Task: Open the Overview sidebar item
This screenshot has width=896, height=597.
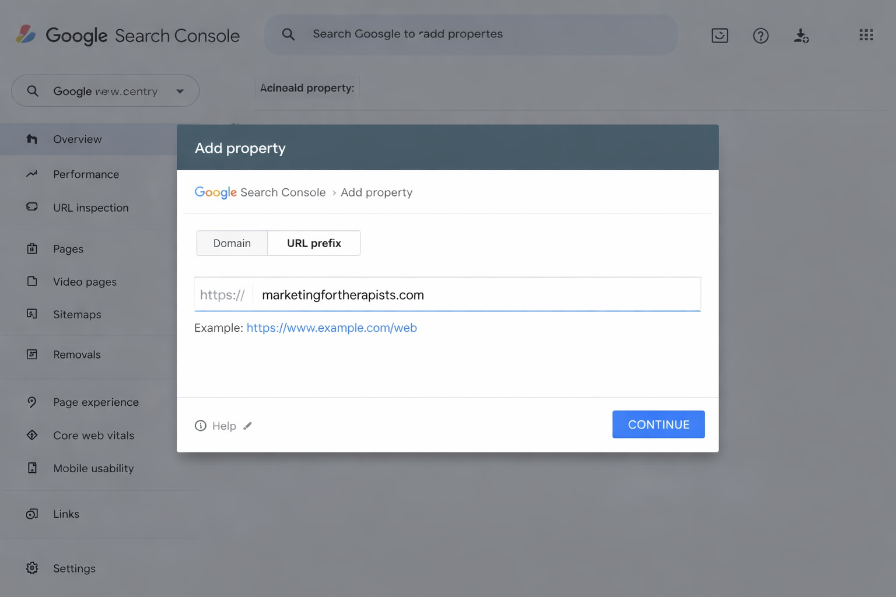Action: point(77,139)
